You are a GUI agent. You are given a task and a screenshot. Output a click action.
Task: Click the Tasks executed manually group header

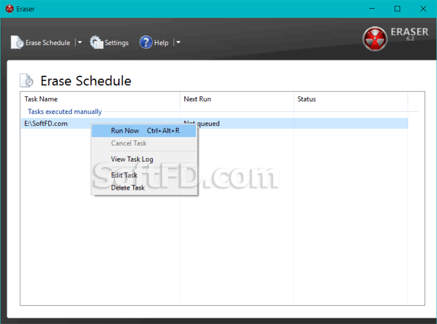click(65, 111)
